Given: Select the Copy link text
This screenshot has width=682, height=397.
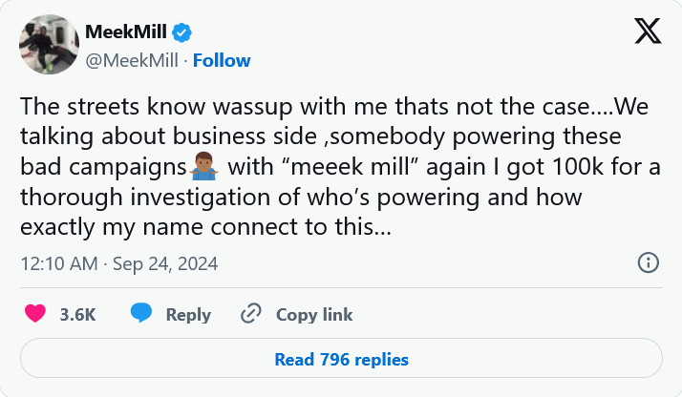Looking at the screenshot, I should click(x=314, y=314).
